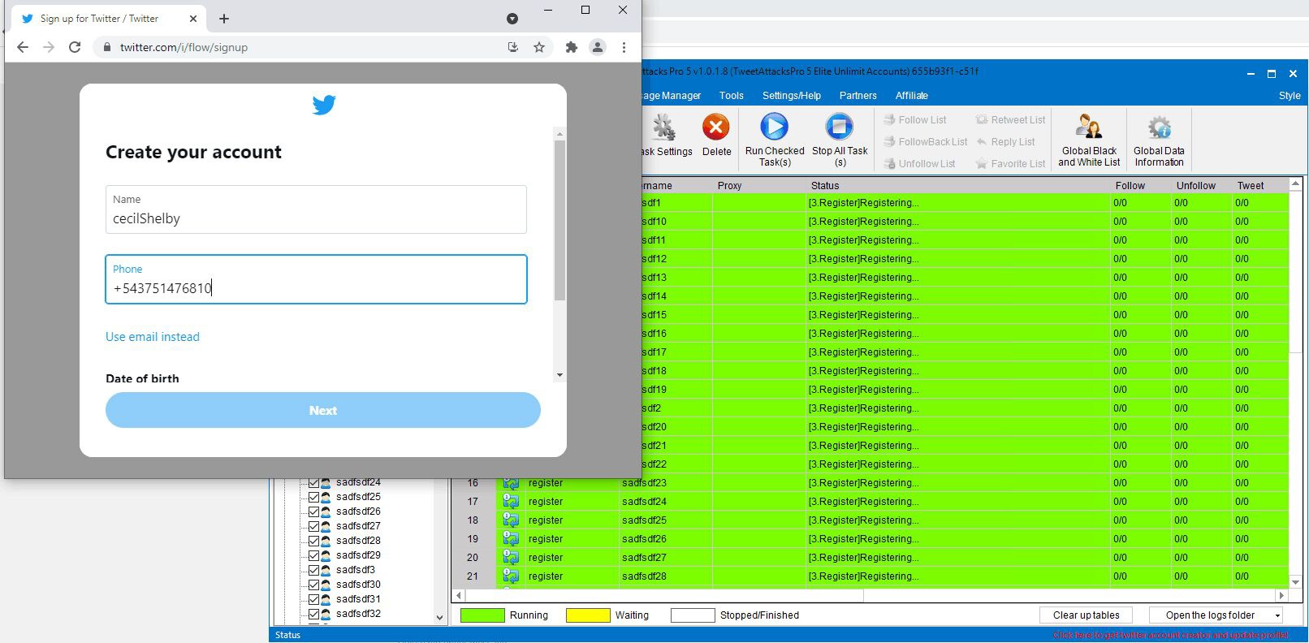Image resolution: width=1309 pixels, height=643 pixels.
Task: Sort by Unfollow column header
Action: tap(1200, 186)
